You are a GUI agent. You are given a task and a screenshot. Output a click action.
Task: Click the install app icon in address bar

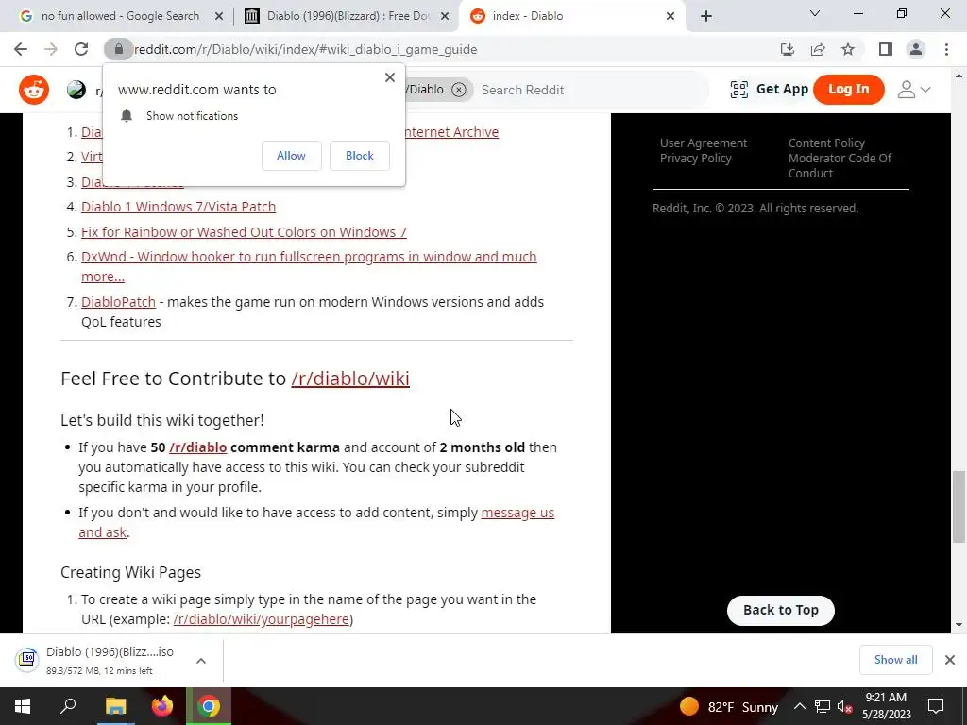pos(788,49)
